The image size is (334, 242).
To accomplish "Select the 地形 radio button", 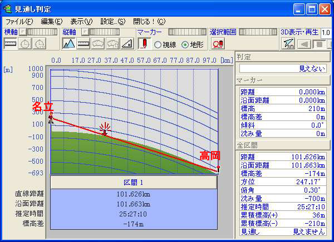I will click(185, 44).
